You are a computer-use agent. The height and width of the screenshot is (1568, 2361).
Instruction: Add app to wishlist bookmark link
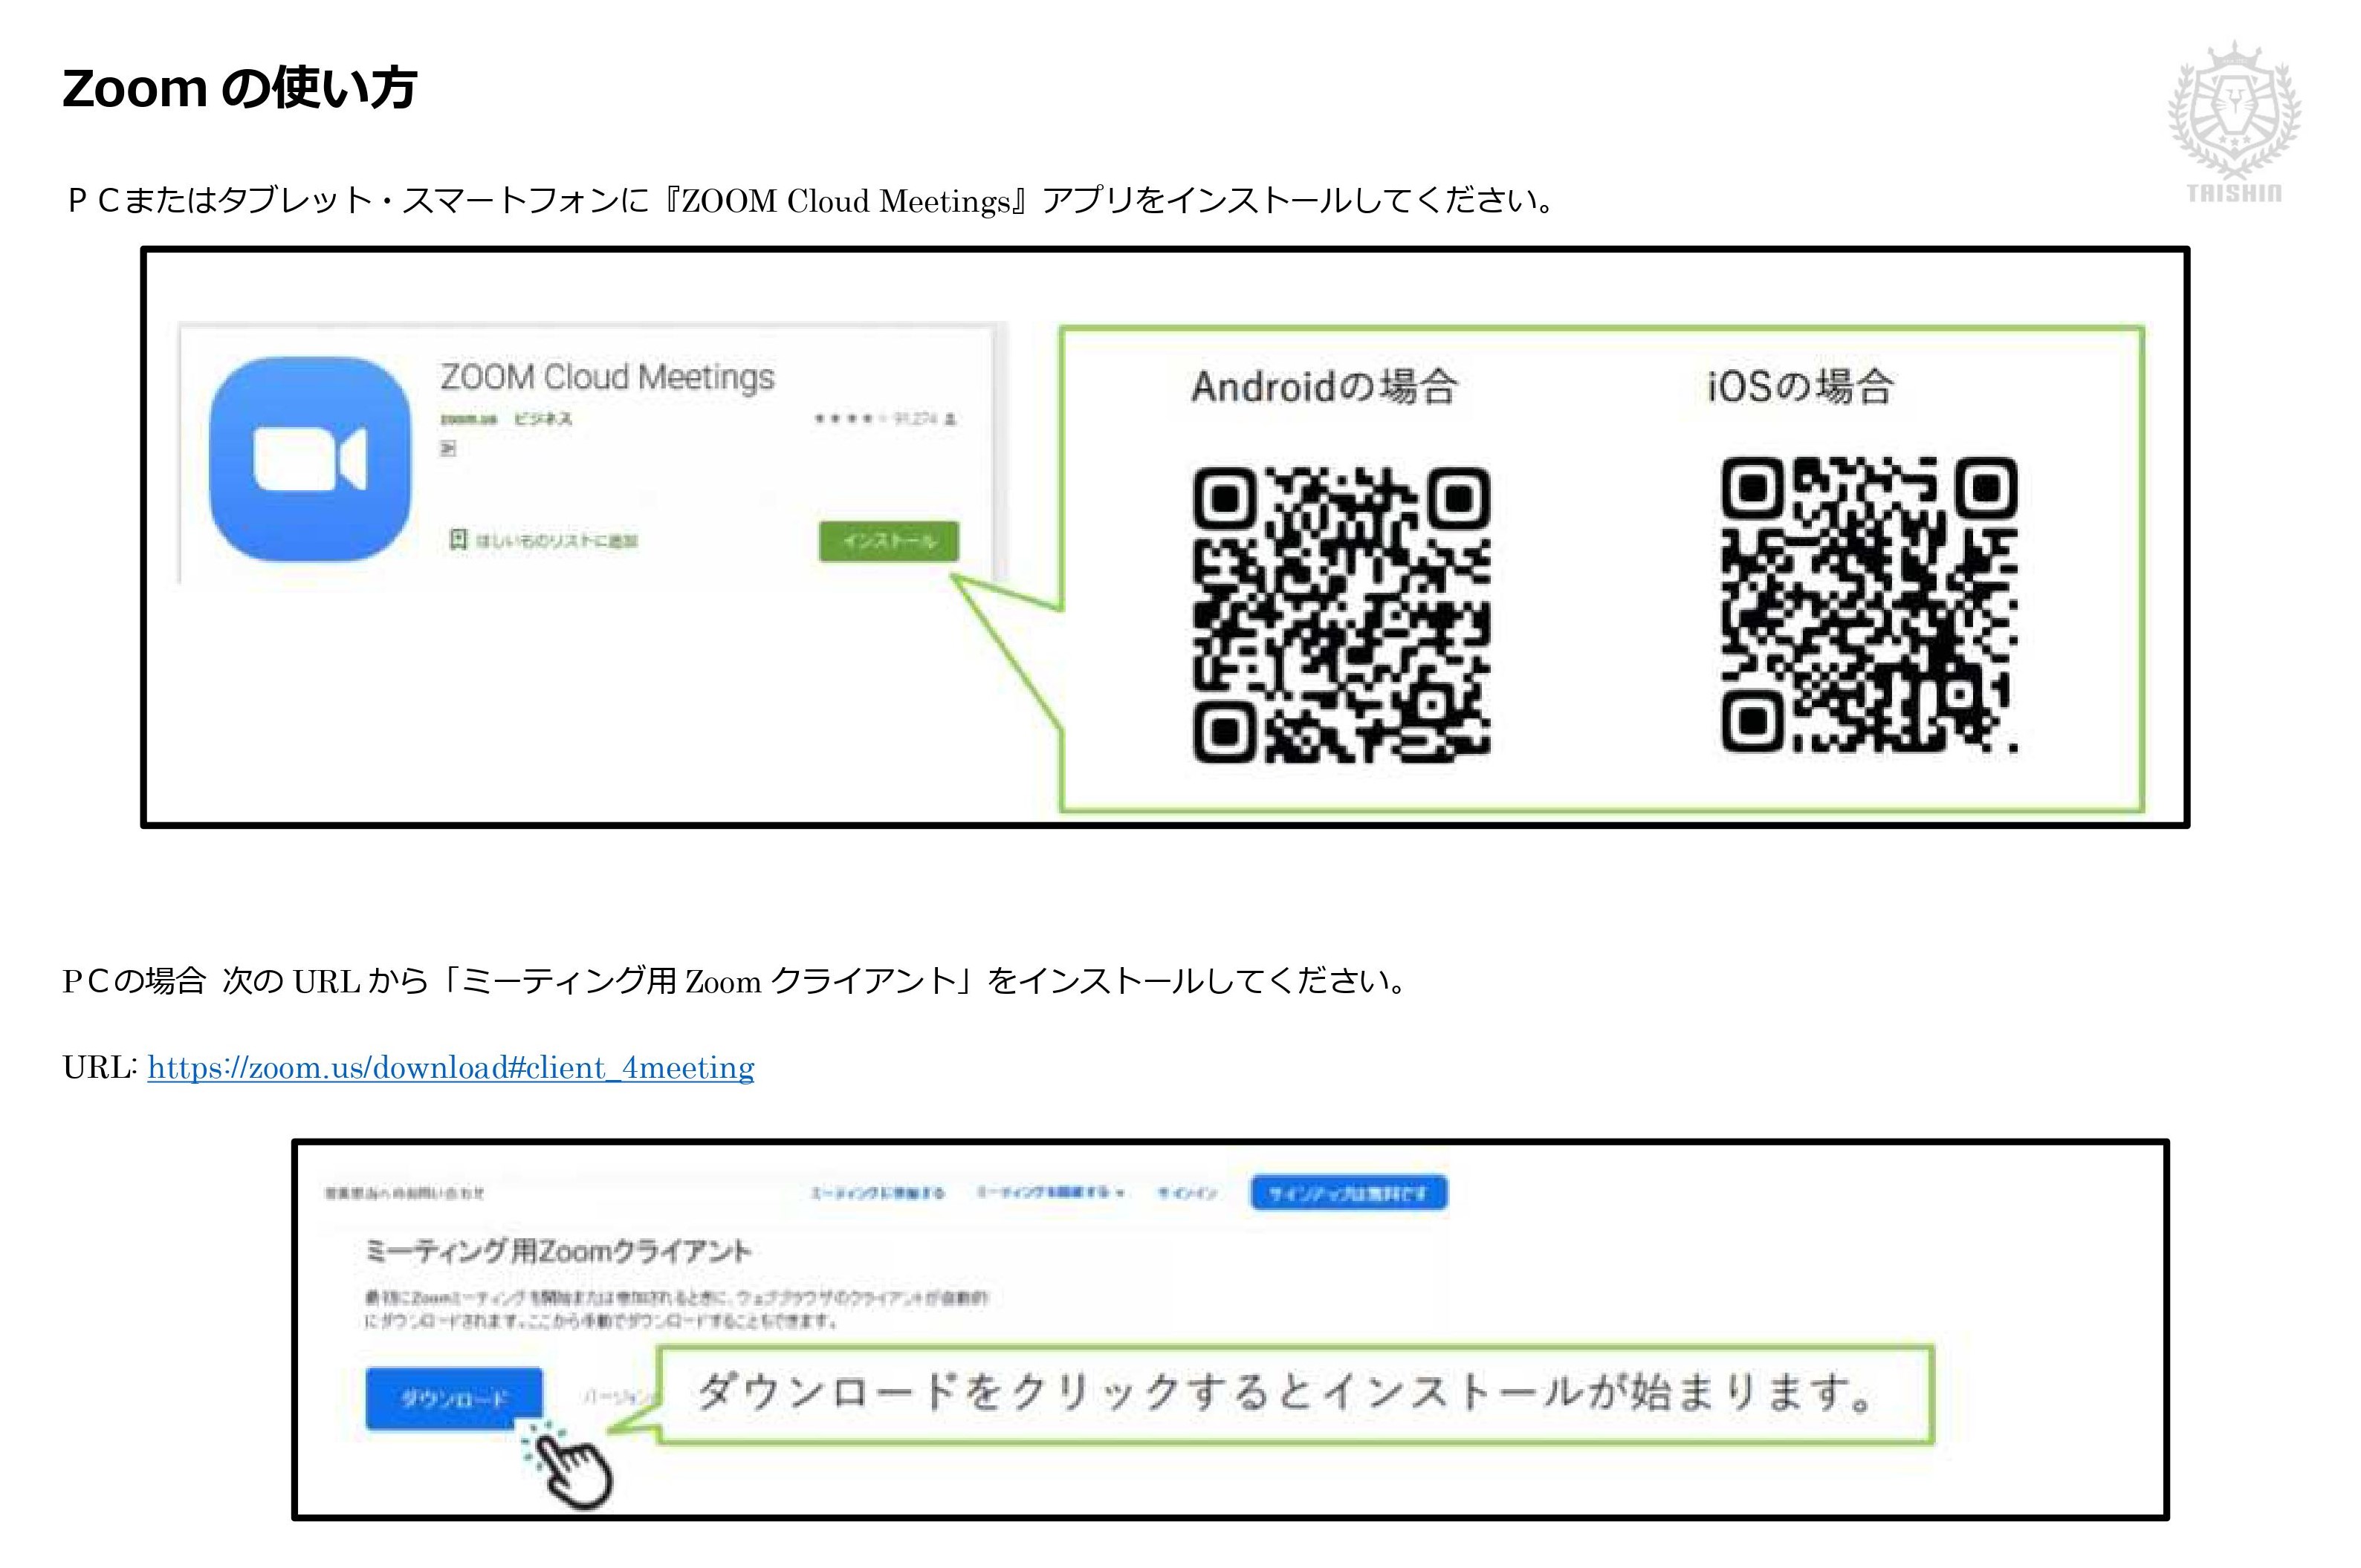point(543,541)
